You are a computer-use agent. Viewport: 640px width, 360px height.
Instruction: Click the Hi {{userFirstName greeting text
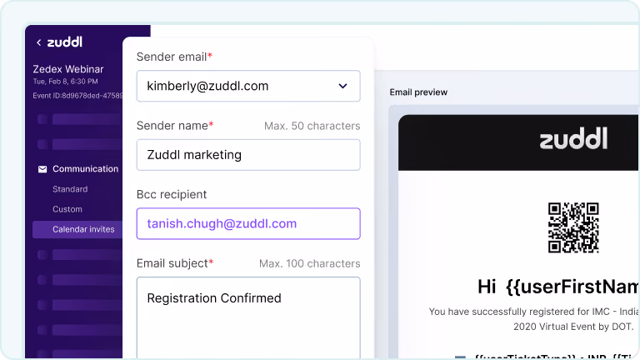click(558, 287)
